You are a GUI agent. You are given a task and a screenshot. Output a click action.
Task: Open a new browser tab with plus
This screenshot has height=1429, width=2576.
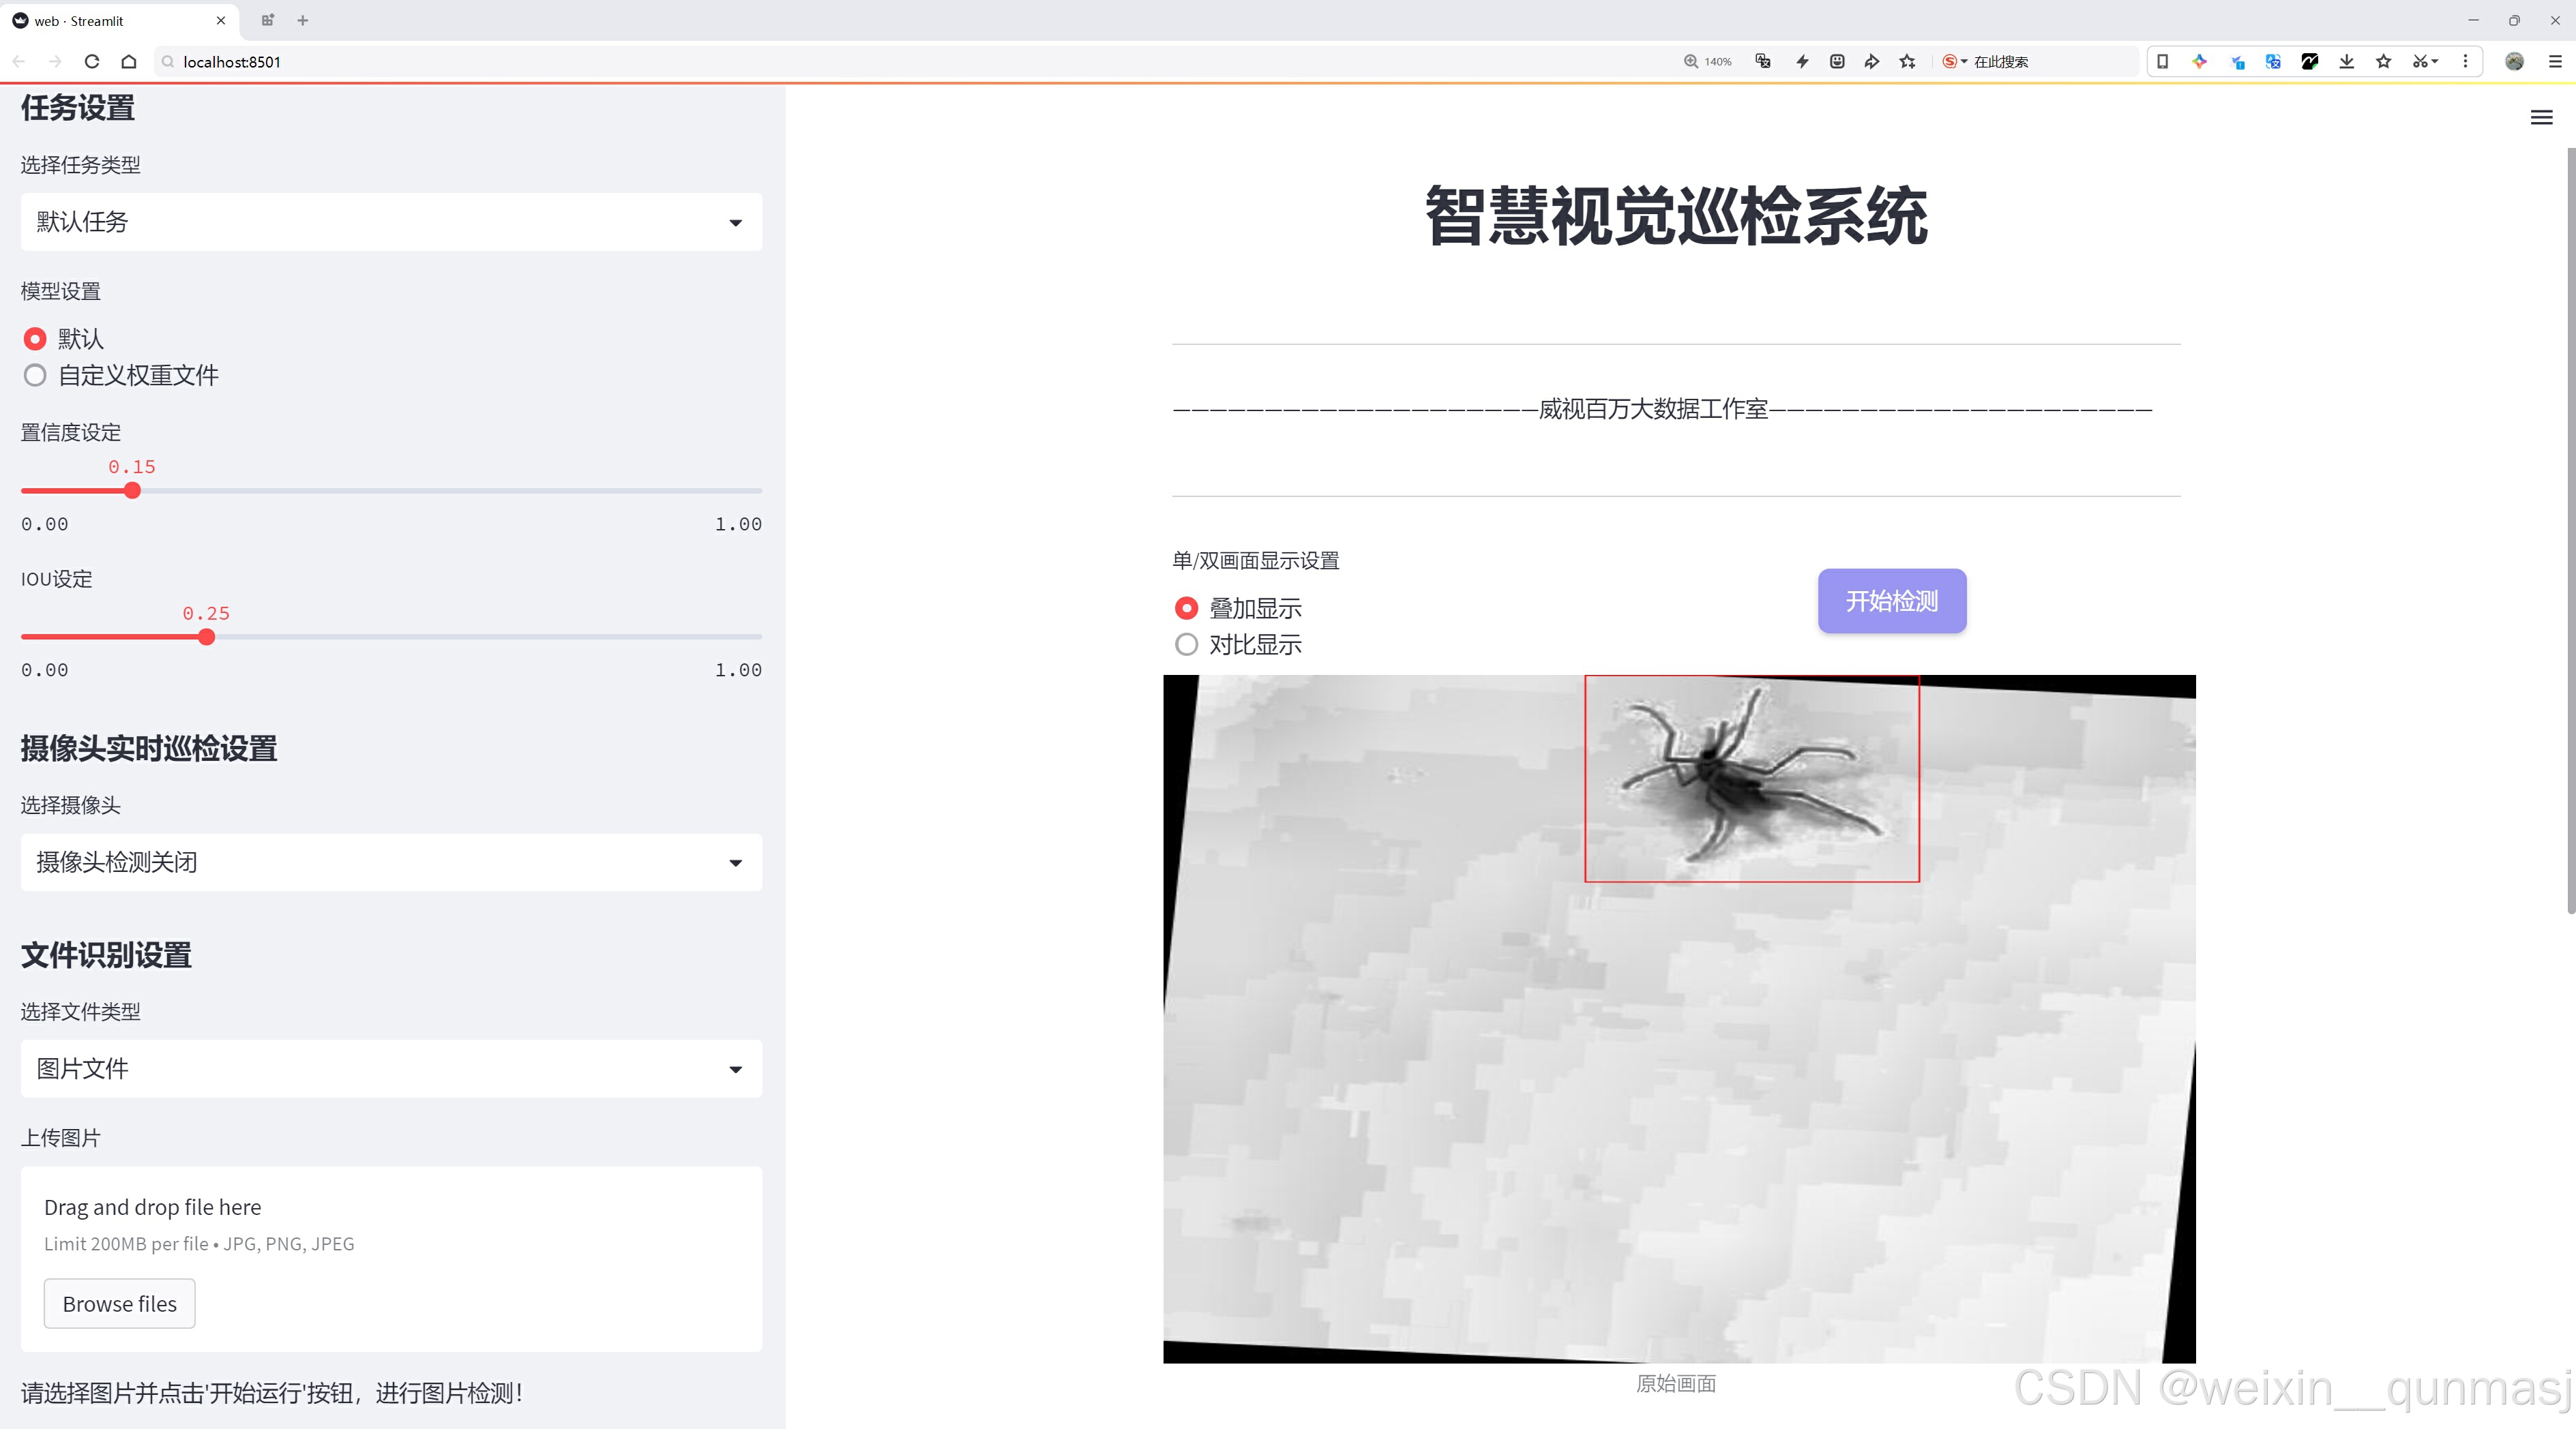coord(303,20)
